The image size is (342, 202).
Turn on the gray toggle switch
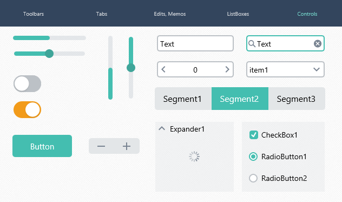[27, 83]
